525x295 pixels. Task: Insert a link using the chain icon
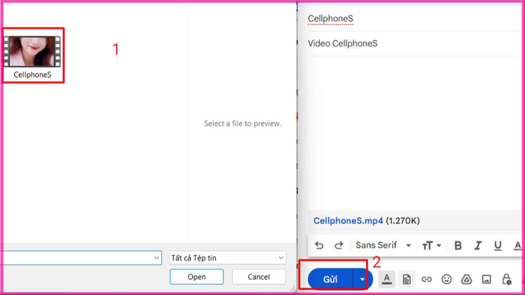tap(427, 279)
